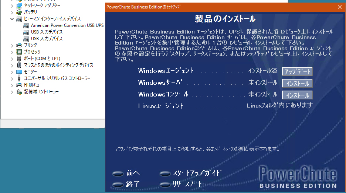The width and height of the screenshot is (346, 193).
Task: Open the スタートアップガイド link
Action: (x=197, y=173)
